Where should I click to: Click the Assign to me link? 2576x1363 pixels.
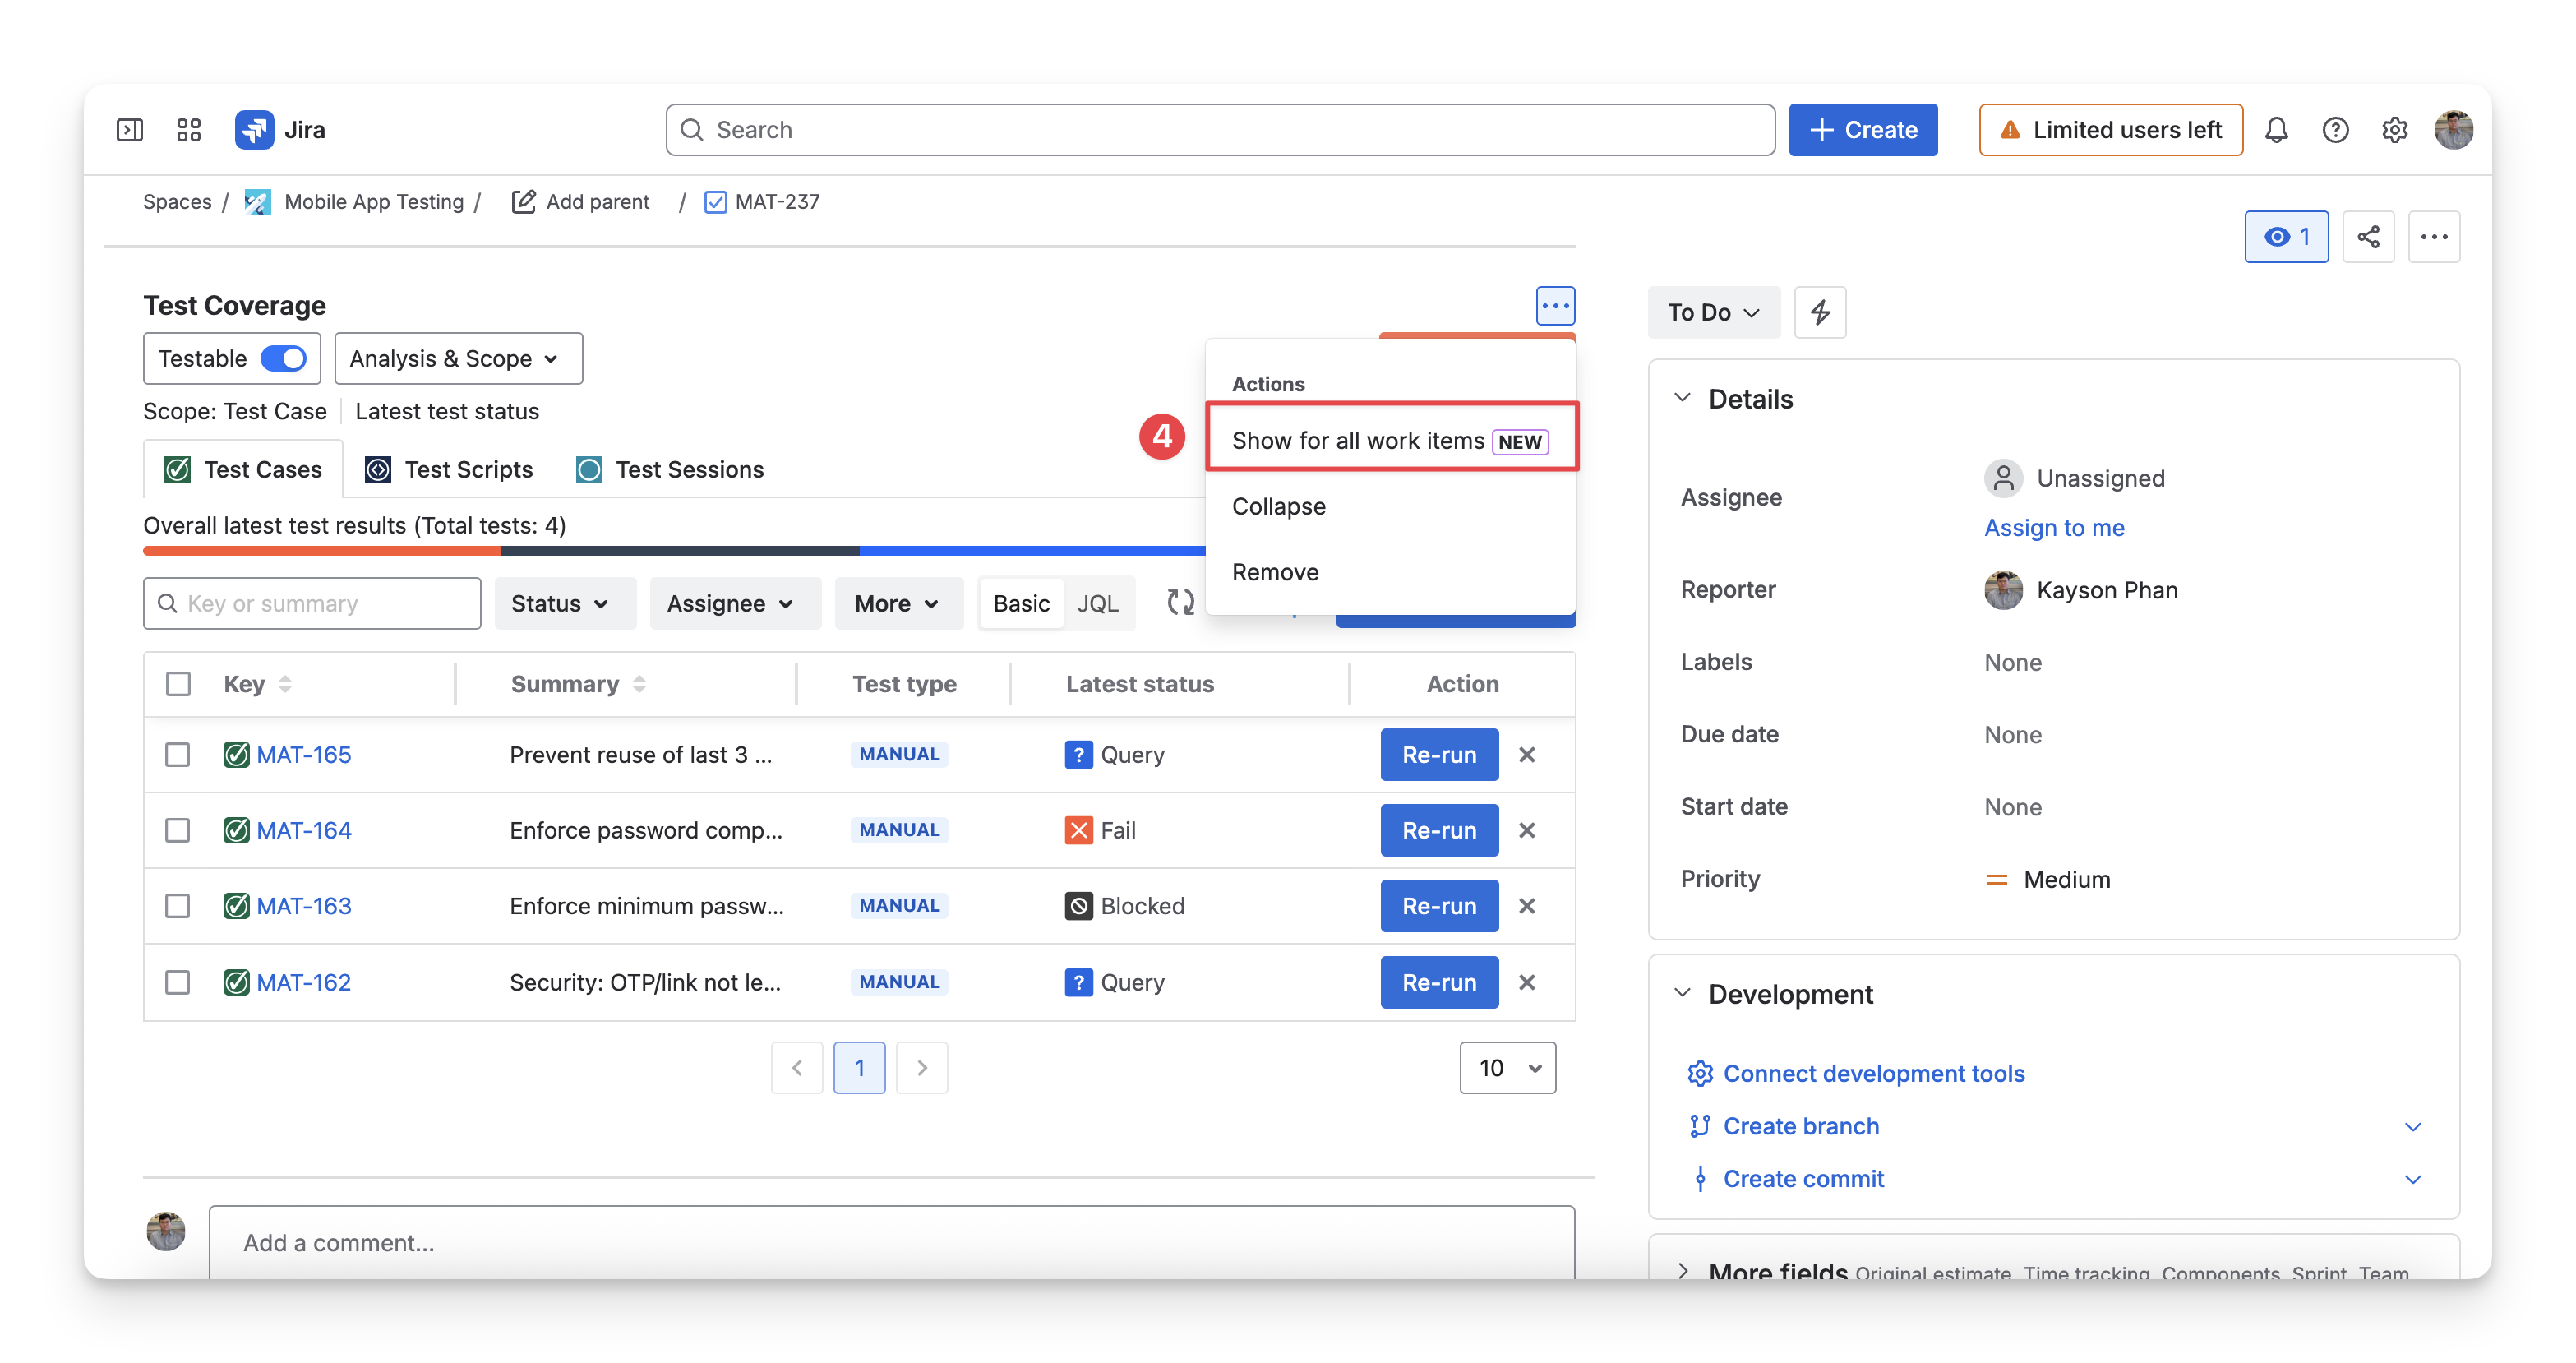pos(2054,527)
